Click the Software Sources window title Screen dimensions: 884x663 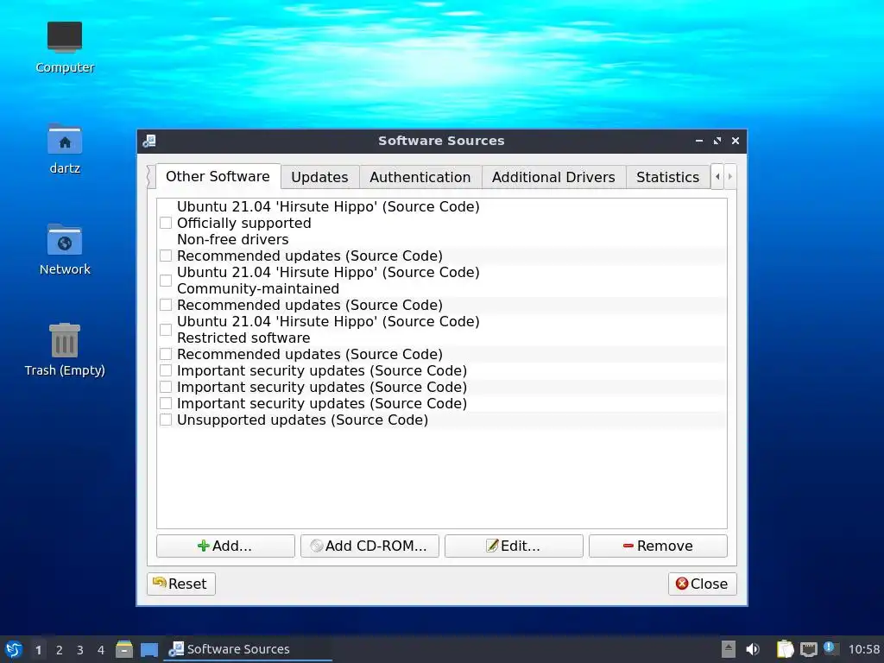pyautogui.click(x=441, y=141)
